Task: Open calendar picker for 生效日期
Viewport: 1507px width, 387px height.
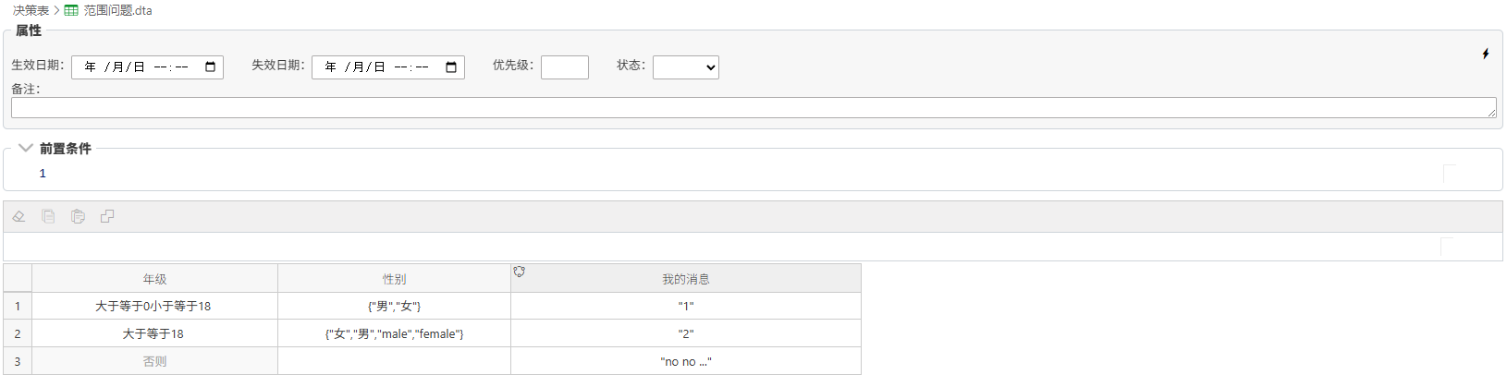Action: [211, 67]
